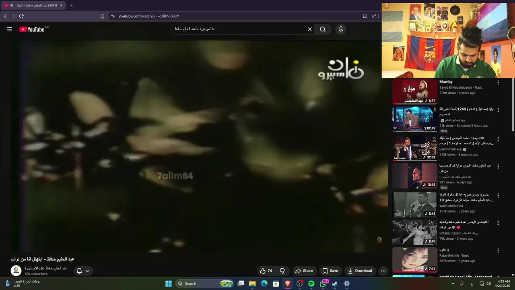Click the YouTube search magnifier button
The image size is (515, 290).
[x=323, y=29]
